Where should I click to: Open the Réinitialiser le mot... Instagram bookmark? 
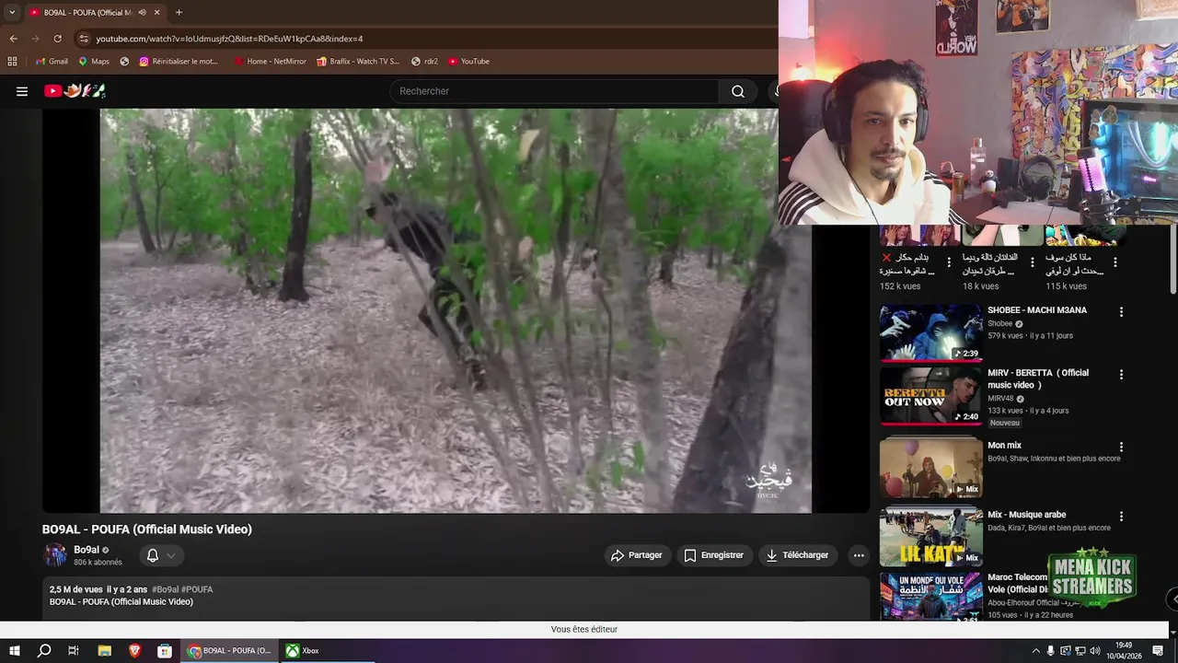coord(179,62)
